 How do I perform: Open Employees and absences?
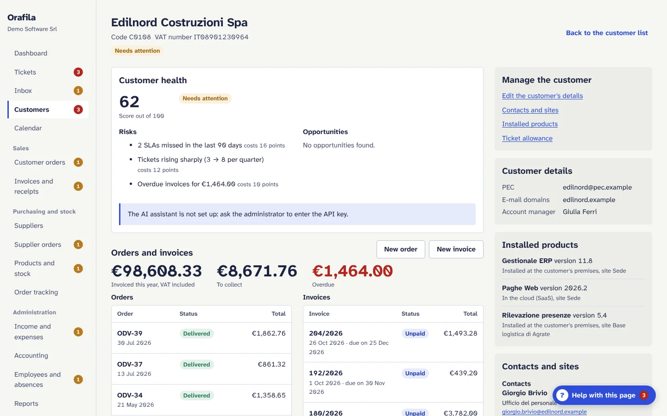(x=48, y=379)
